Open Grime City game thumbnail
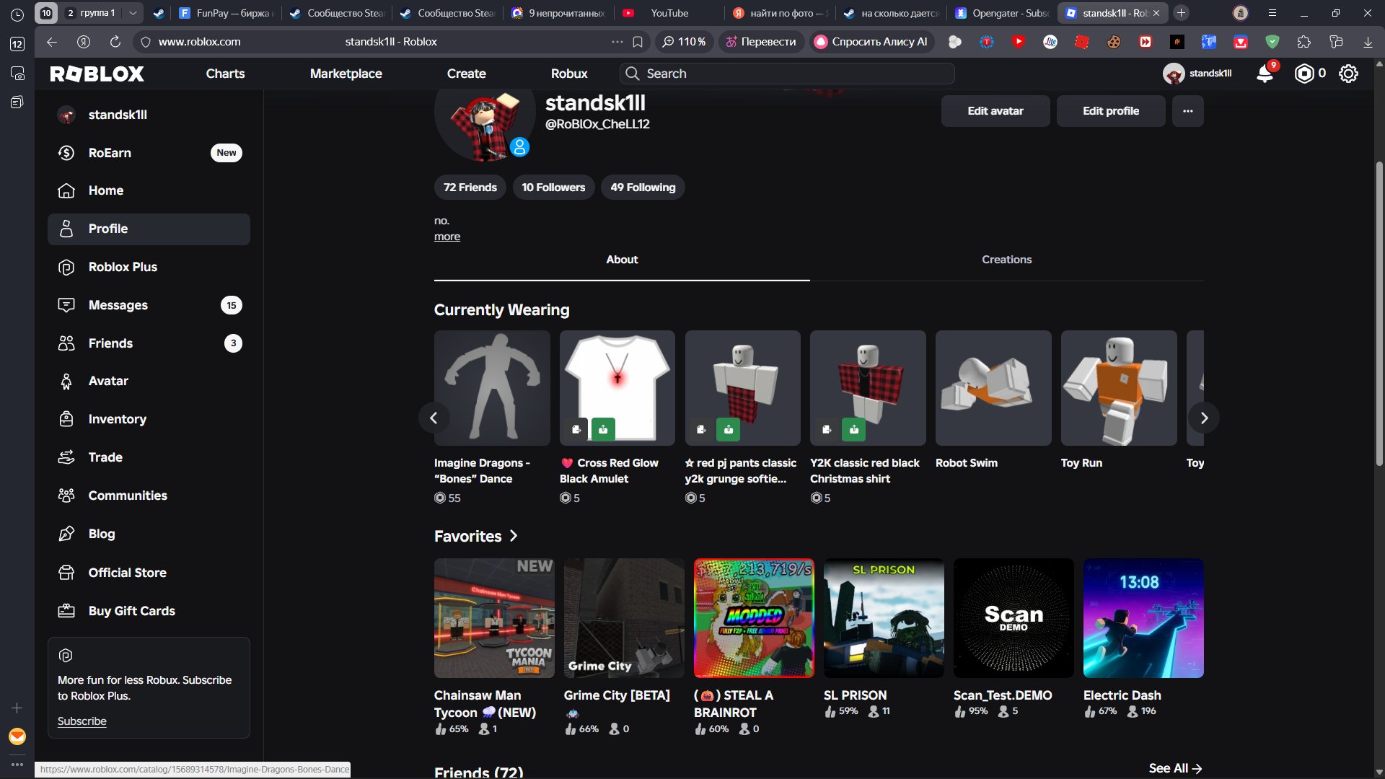Viewport: 1385px width, 779px height. (624, 618)
